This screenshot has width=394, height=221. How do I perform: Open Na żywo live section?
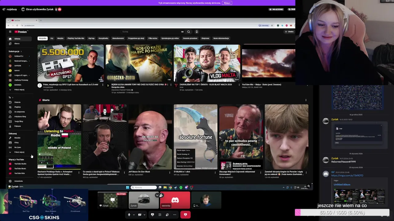click(20, 147)
